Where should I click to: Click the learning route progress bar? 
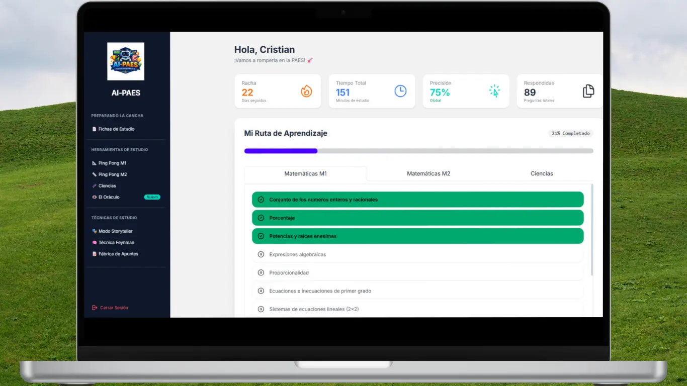419,151
